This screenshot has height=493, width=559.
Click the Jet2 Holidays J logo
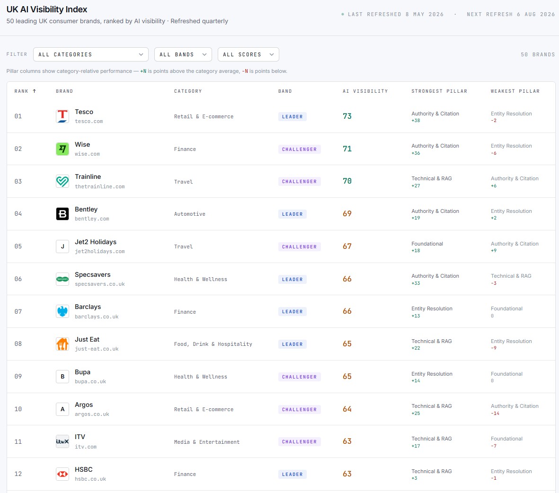coord(62,246)
